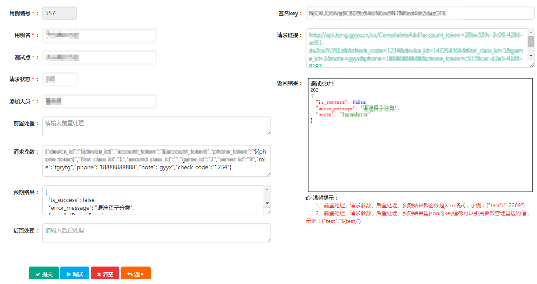Click the 签名key input field
The width and height of the screenshot is (537, 284).
(420, 13)
